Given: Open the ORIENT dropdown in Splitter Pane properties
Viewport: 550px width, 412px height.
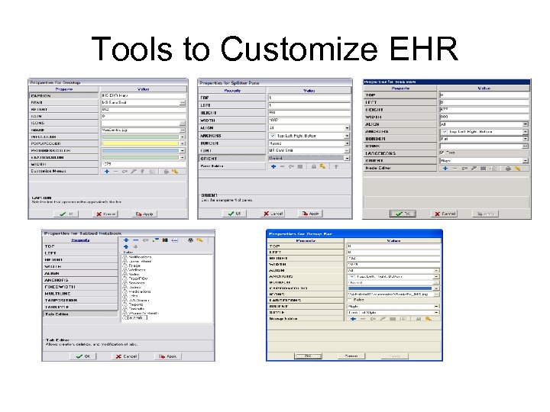Looking at the screenshot, I should (348, 158).
